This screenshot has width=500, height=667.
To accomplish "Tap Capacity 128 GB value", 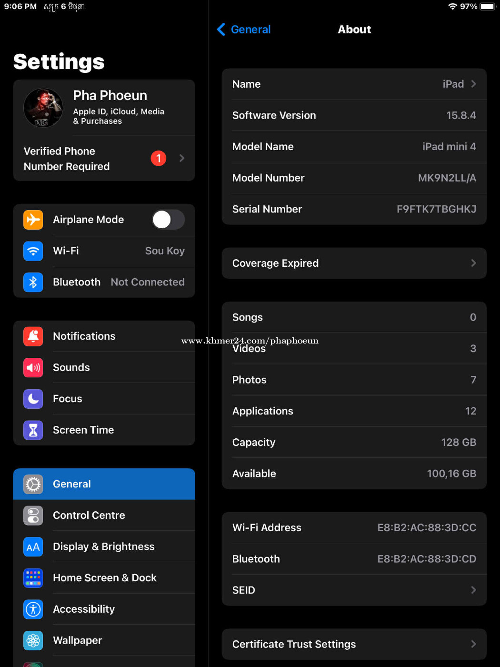I will click(x=459, y=443).
